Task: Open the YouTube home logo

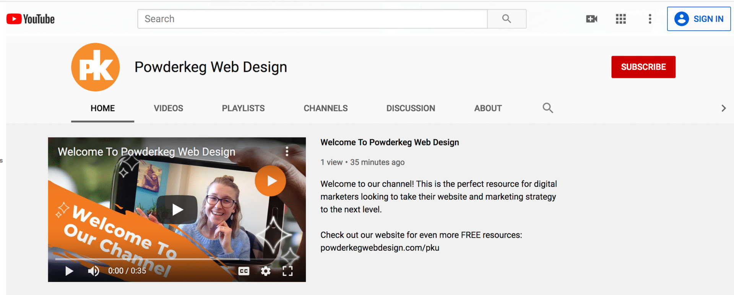Action: pyautogui.click(x=31, y=19)
